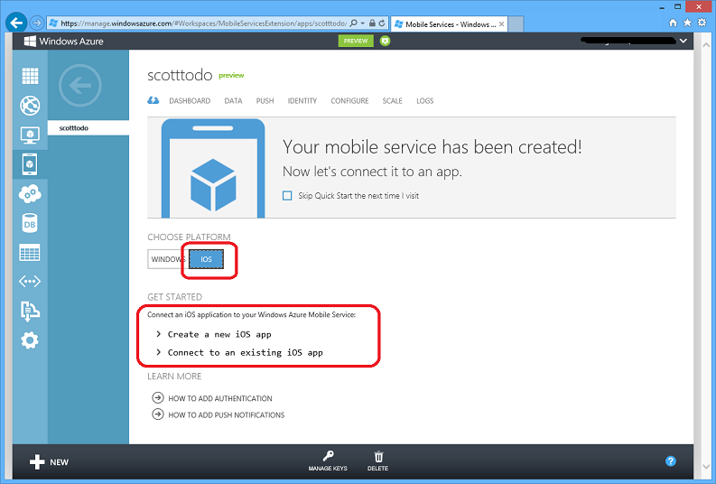
Task: Click the NEW button in bottom bar
Action: click(49, 462)
